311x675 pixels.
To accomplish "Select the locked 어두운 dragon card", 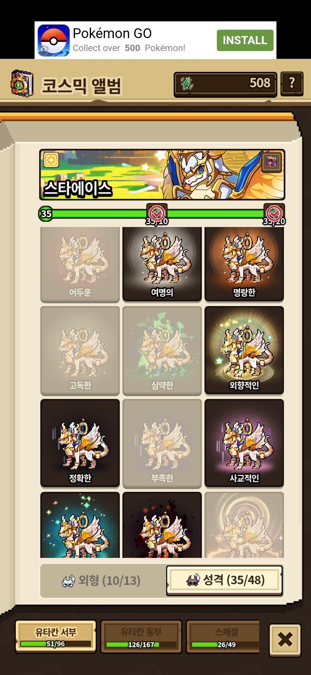I will 80,264.
